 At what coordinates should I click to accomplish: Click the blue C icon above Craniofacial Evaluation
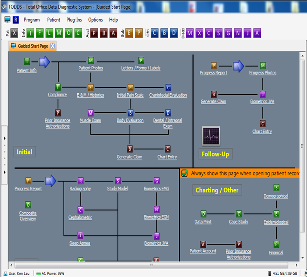168,88
